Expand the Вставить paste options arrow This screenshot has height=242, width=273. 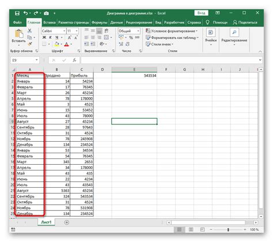[x=19, y=46]
